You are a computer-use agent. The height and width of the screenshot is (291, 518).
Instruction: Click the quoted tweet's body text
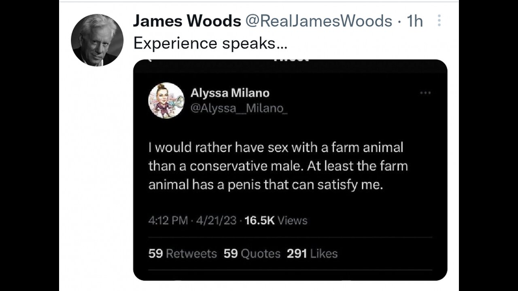point(278,166)
